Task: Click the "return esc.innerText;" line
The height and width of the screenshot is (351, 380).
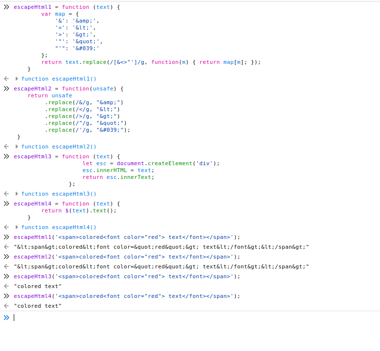Action: click(x=118, y=177)
